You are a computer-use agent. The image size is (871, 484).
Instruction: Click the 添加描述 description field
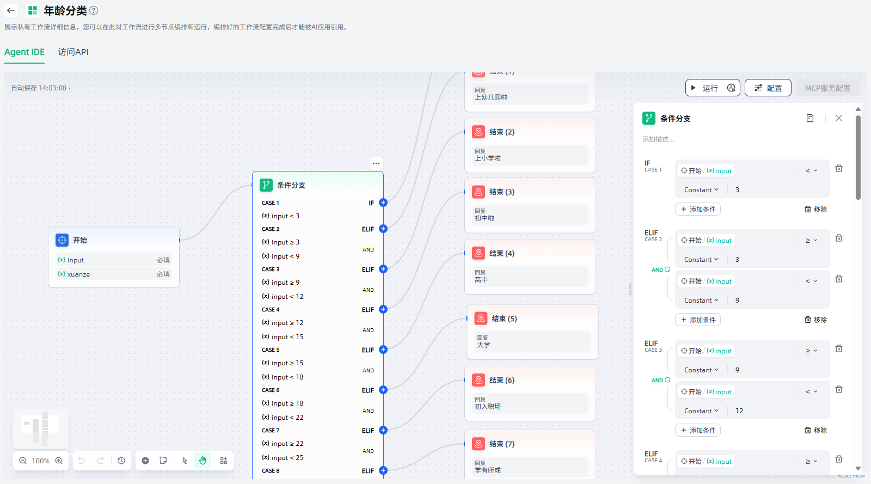coord(659,139)
